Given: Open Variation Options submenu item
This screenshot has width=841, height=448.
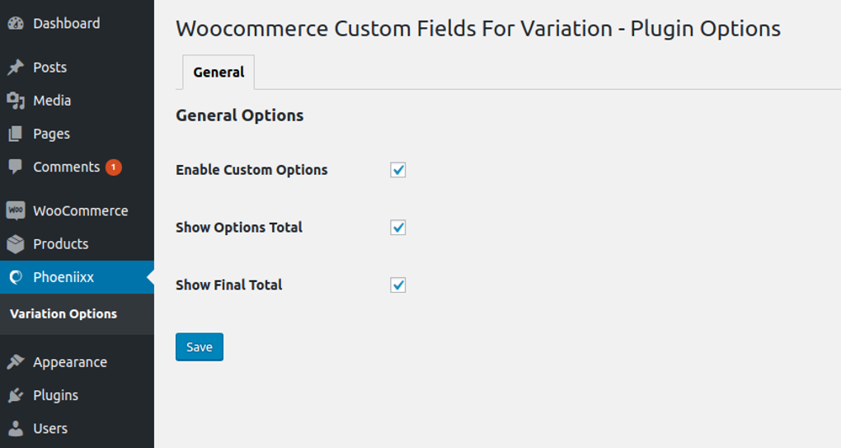Looking at the screenshot, I should click(x=63, y=314).
